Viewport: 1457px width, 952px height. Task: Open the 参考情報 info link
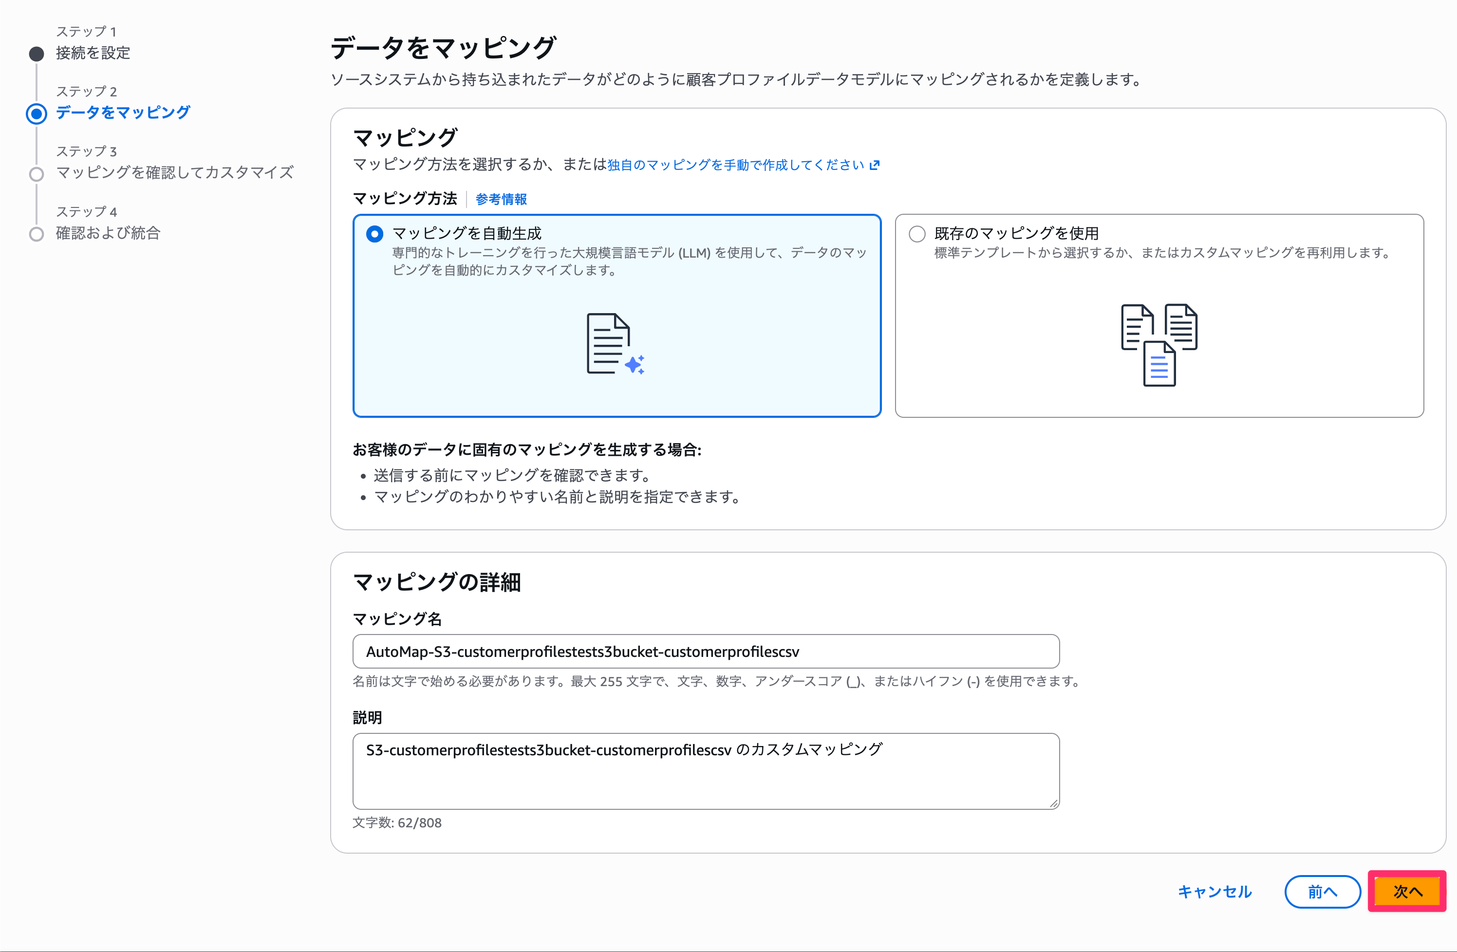(501, 199)
